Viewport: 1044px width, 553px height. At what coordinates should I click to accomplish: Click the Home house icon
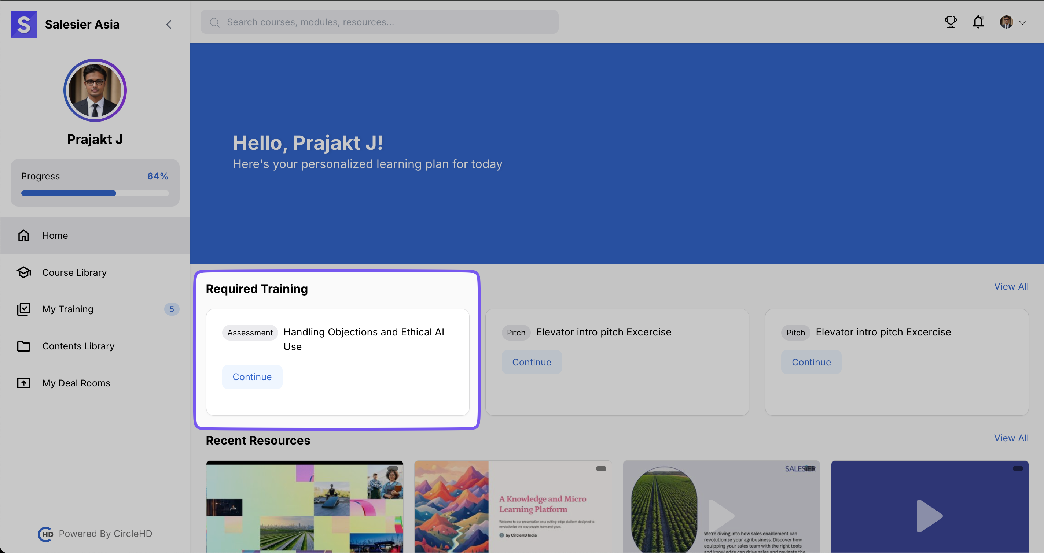pos(23,235)
